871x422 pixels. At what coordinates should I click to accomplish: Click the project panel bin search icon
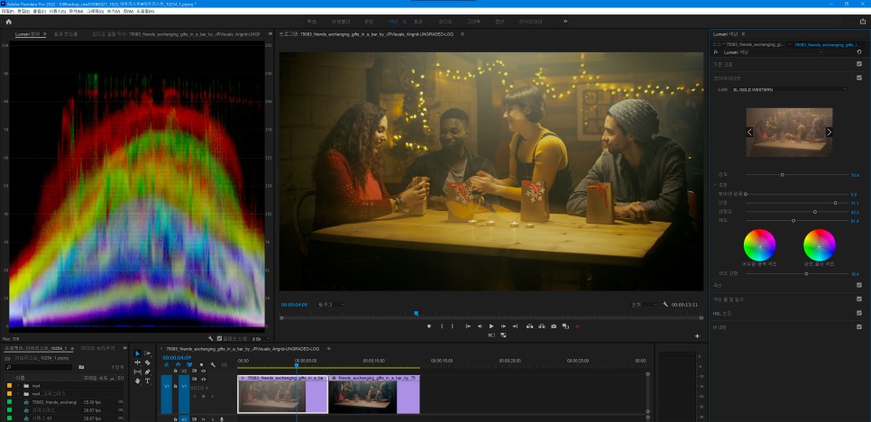point(81,367)
